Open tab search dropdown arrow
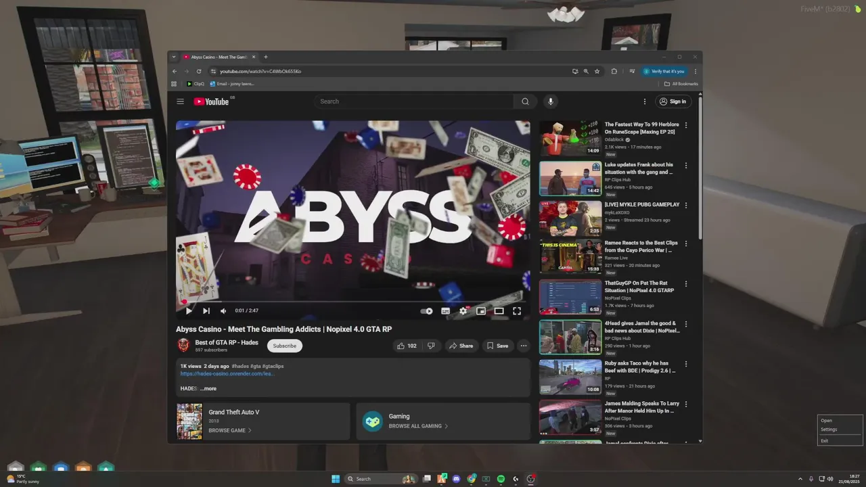The width and height of the screenshot is (866, 487). click(174, 57)
